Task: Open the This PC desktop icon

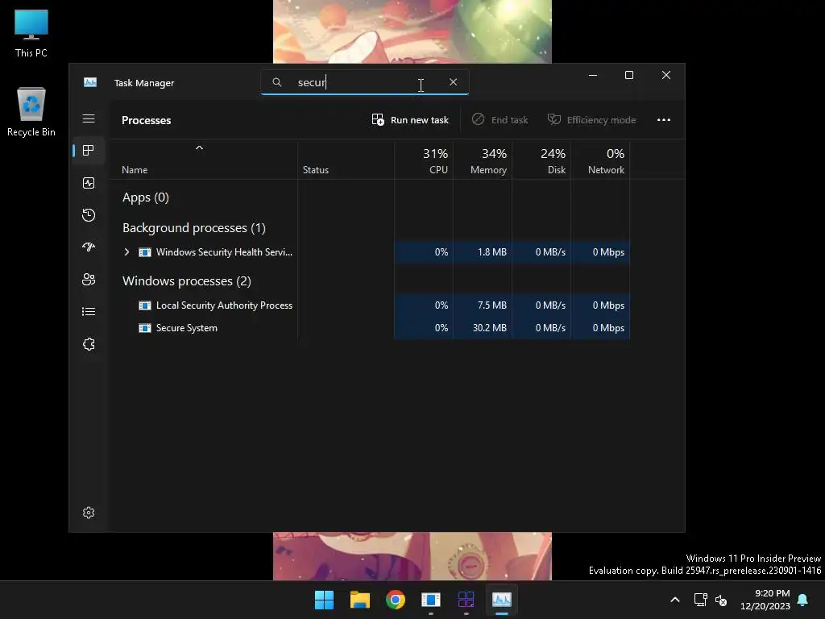Action: tap(31, 33)
